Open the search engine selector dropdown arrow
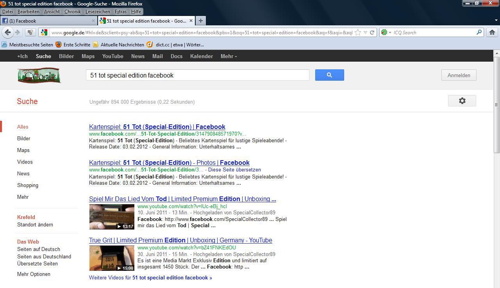Screen dimensions: 500x288 tap(390, 32)
